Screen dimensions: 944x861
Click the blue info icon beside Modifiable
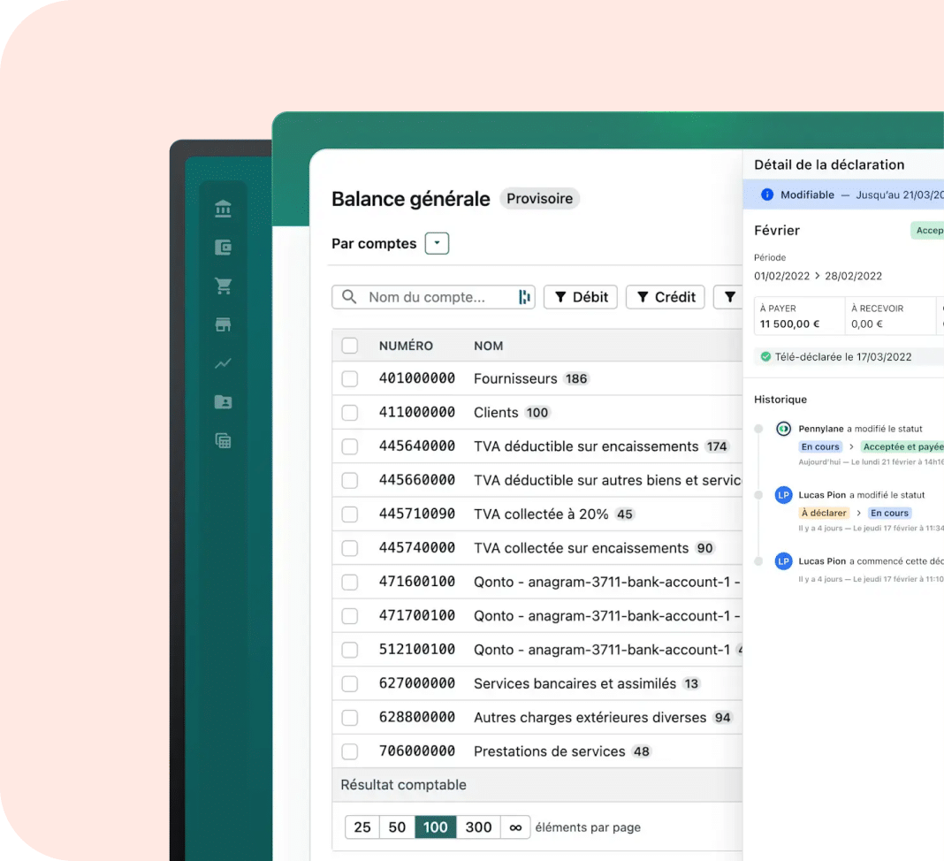coord(767,194)
